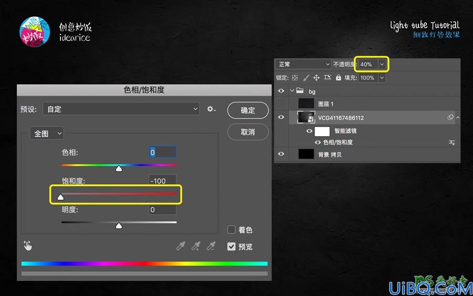This screenshot has width=473, height=296.
Task: Click the 明度 lightness value field
Action: click(x=162, y=209)
